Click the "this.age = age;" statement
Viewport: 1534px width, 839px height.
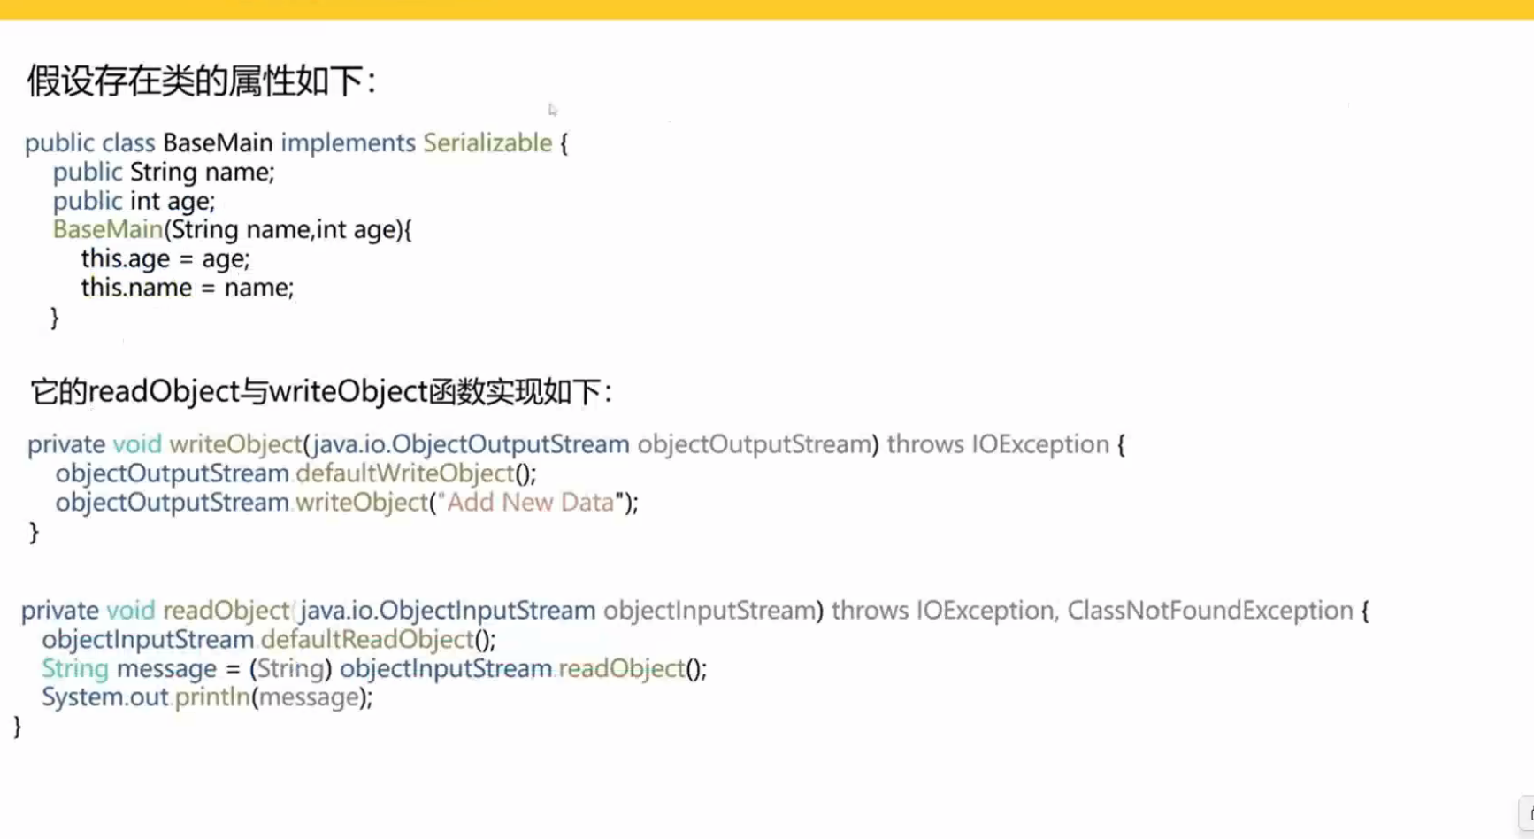(165, 258)
